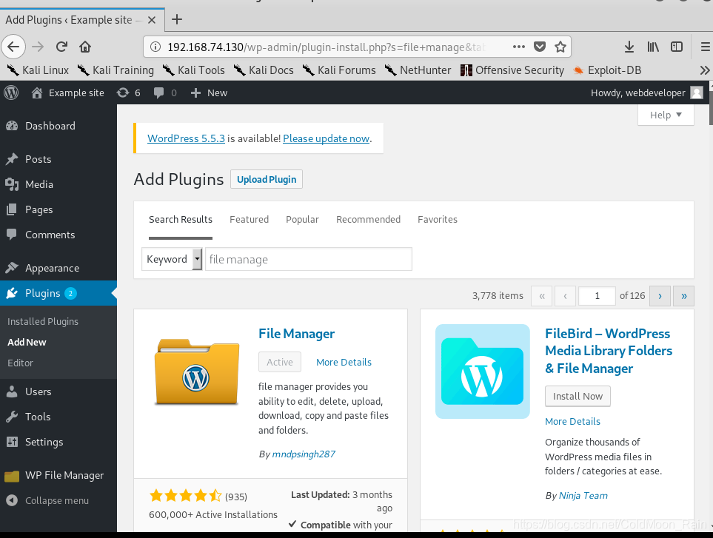The image size is (713, 538).
Task: Close the Add Plugins browser tab
Action: coord(152,20)
